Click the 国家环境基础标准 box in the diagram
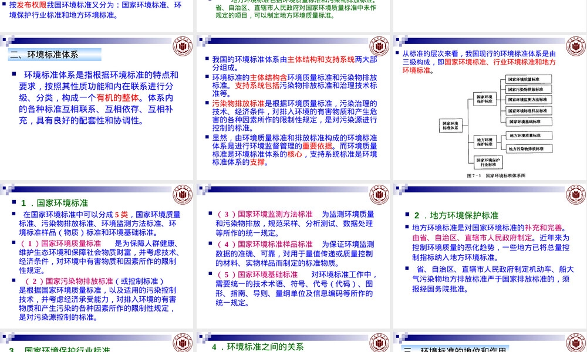The height and width of the screenshot is (352, 587). pos(528,121)
